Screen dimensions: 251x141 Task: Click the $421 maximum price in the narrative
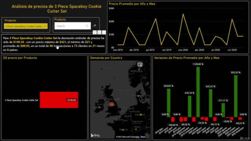coord(63,42)
